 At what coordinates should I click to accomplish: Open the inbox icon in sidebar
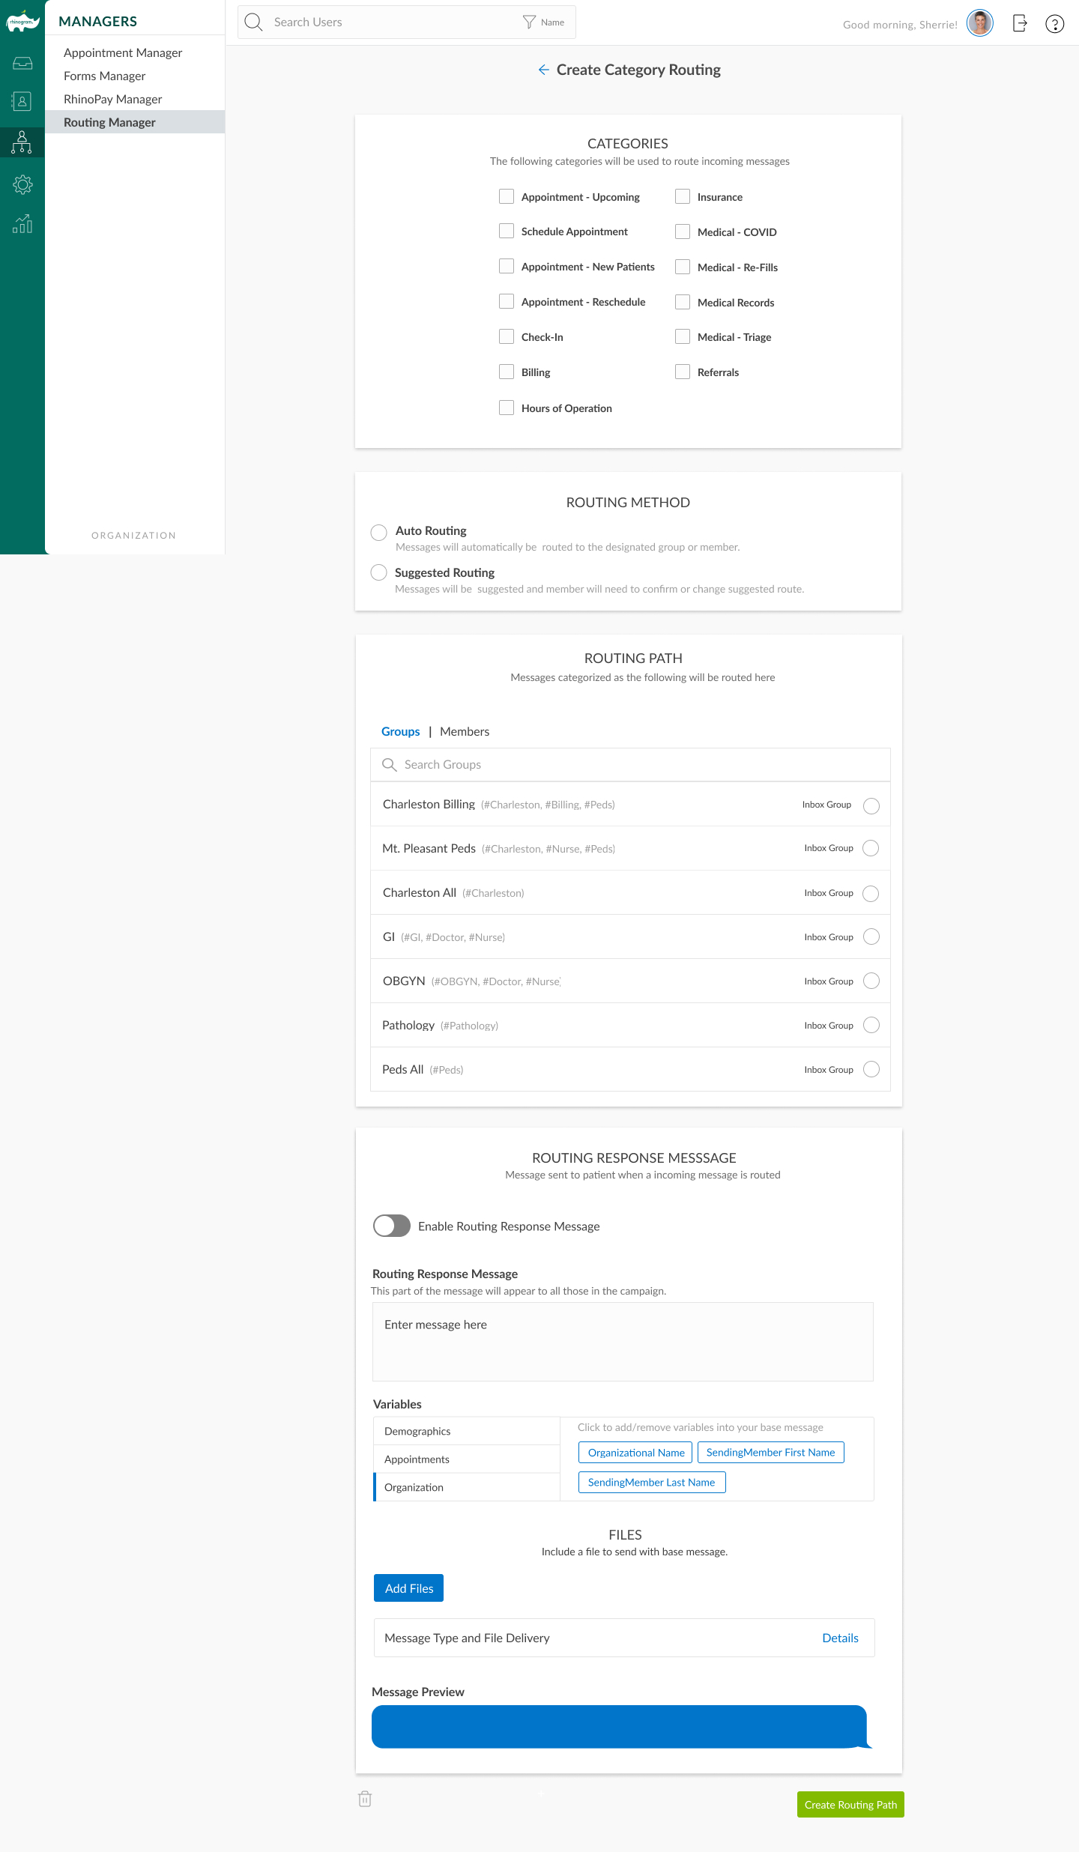coord(22,64)
